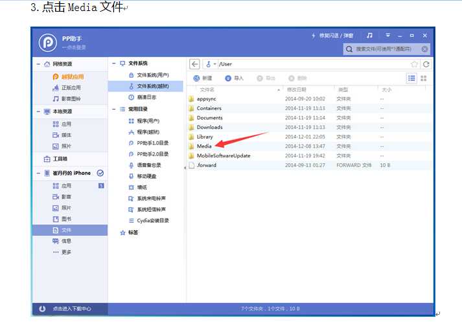462x331 pixels.
Task: Sort by the 文件名 column header
Action: coord(207,90)
